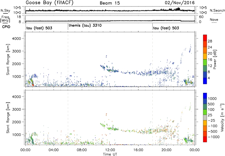Select the 16:00 time tick label
This screenshot has height=156, width=225.
coord(138,150)
